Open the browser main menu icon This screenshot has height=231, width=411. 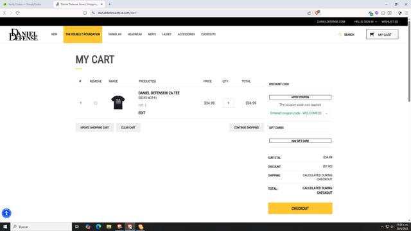406,13
